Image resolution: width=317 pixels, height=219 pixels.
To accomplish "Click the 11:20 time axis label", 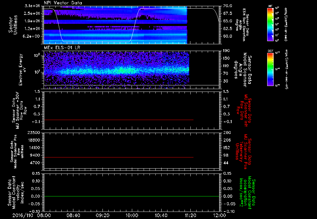I will coord(190,215).
